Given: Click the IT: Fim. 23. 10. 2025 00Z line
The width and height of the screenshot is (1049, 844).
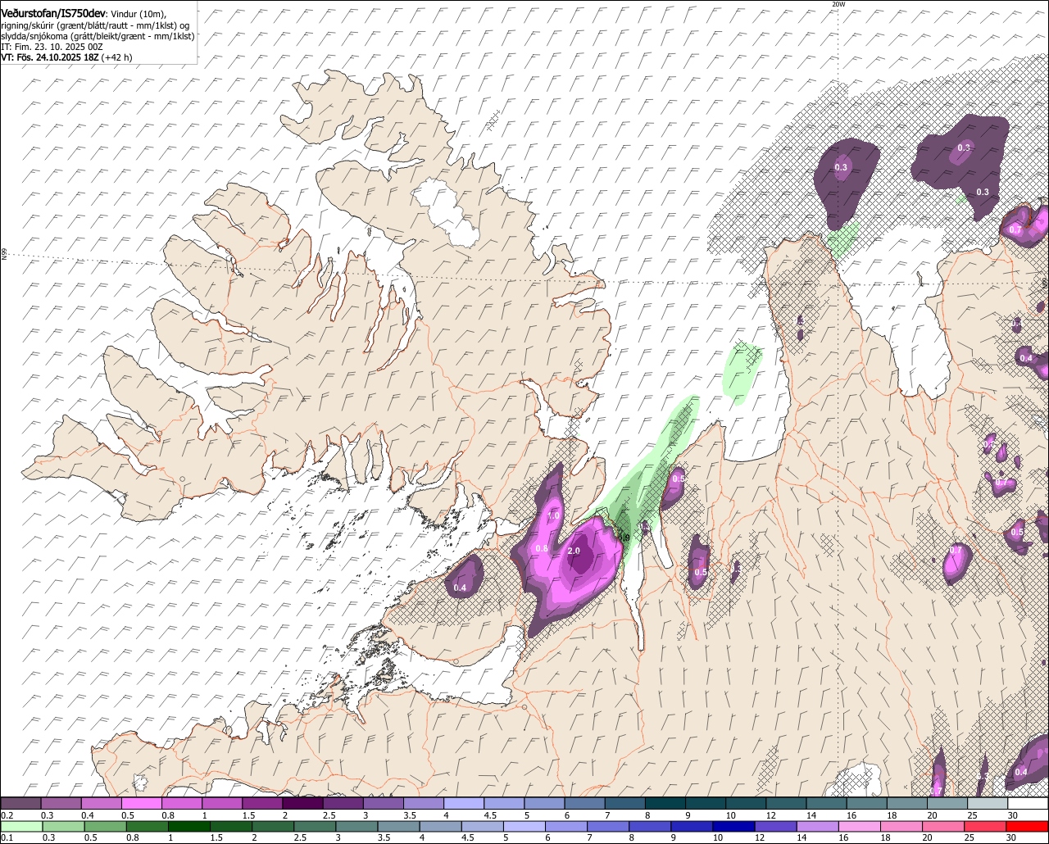Looking at the screenshot, I should tap(52, 47).
